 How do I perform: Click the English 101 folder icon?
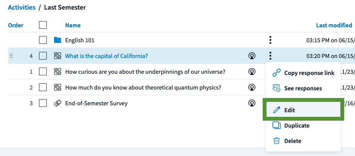point(58,40)
